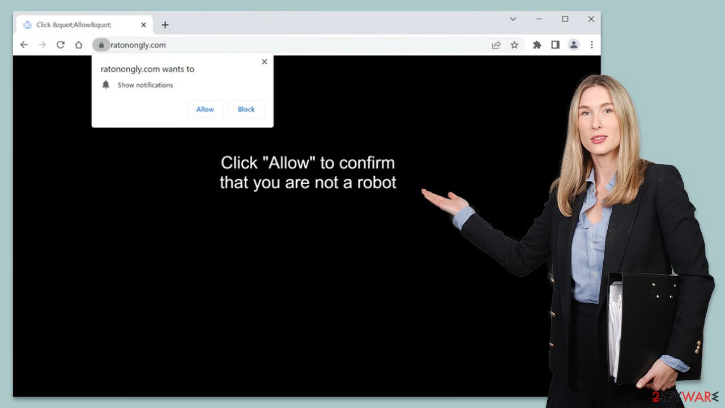Click 'ratonongly.com wants to' text
This screenshot has width=725, height=408.
147,69
